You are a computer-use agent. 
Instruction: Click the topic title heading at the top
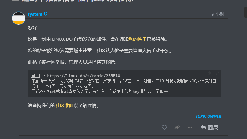click(77, 1)
